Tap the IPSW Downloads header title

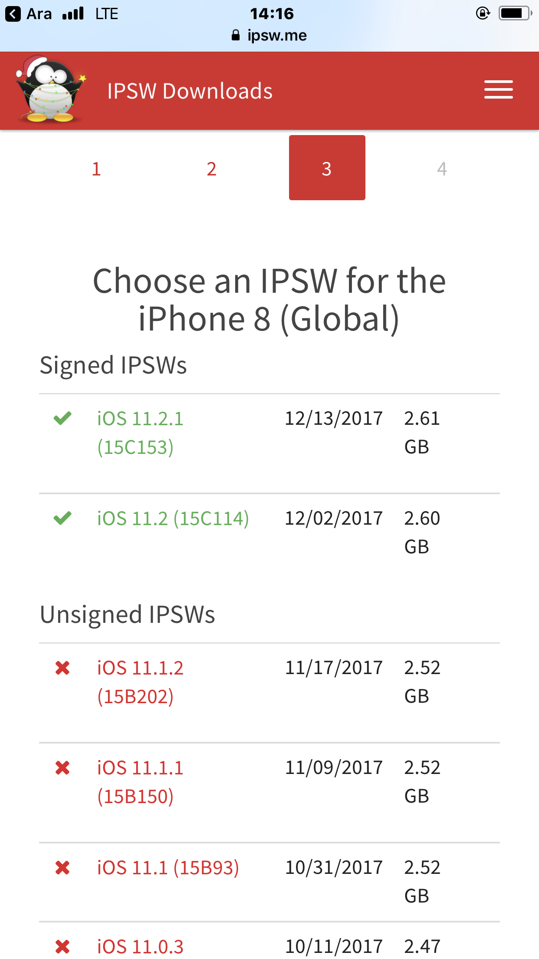tap(190, 91)
